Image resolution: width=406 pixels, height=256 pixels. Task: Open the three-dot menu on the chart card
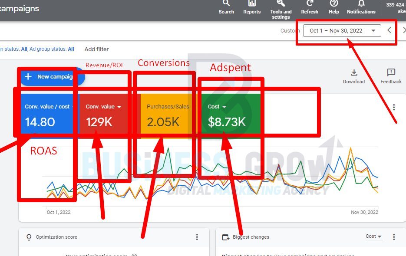click(394, 107)
